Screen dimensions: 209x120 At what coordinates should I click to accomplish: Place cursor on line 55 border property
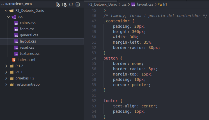pyautogui.click(x=120, y=63)
